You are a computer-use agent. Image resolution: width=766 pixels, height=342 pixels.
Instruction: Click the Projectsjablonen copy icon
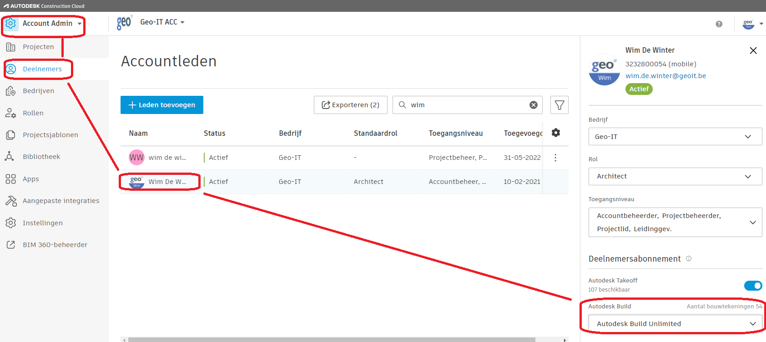click(10, 135)
